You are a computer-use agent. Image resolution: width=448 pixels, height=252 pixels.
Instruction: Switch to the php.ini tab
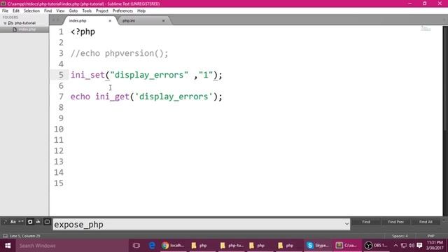coord(143,20)
